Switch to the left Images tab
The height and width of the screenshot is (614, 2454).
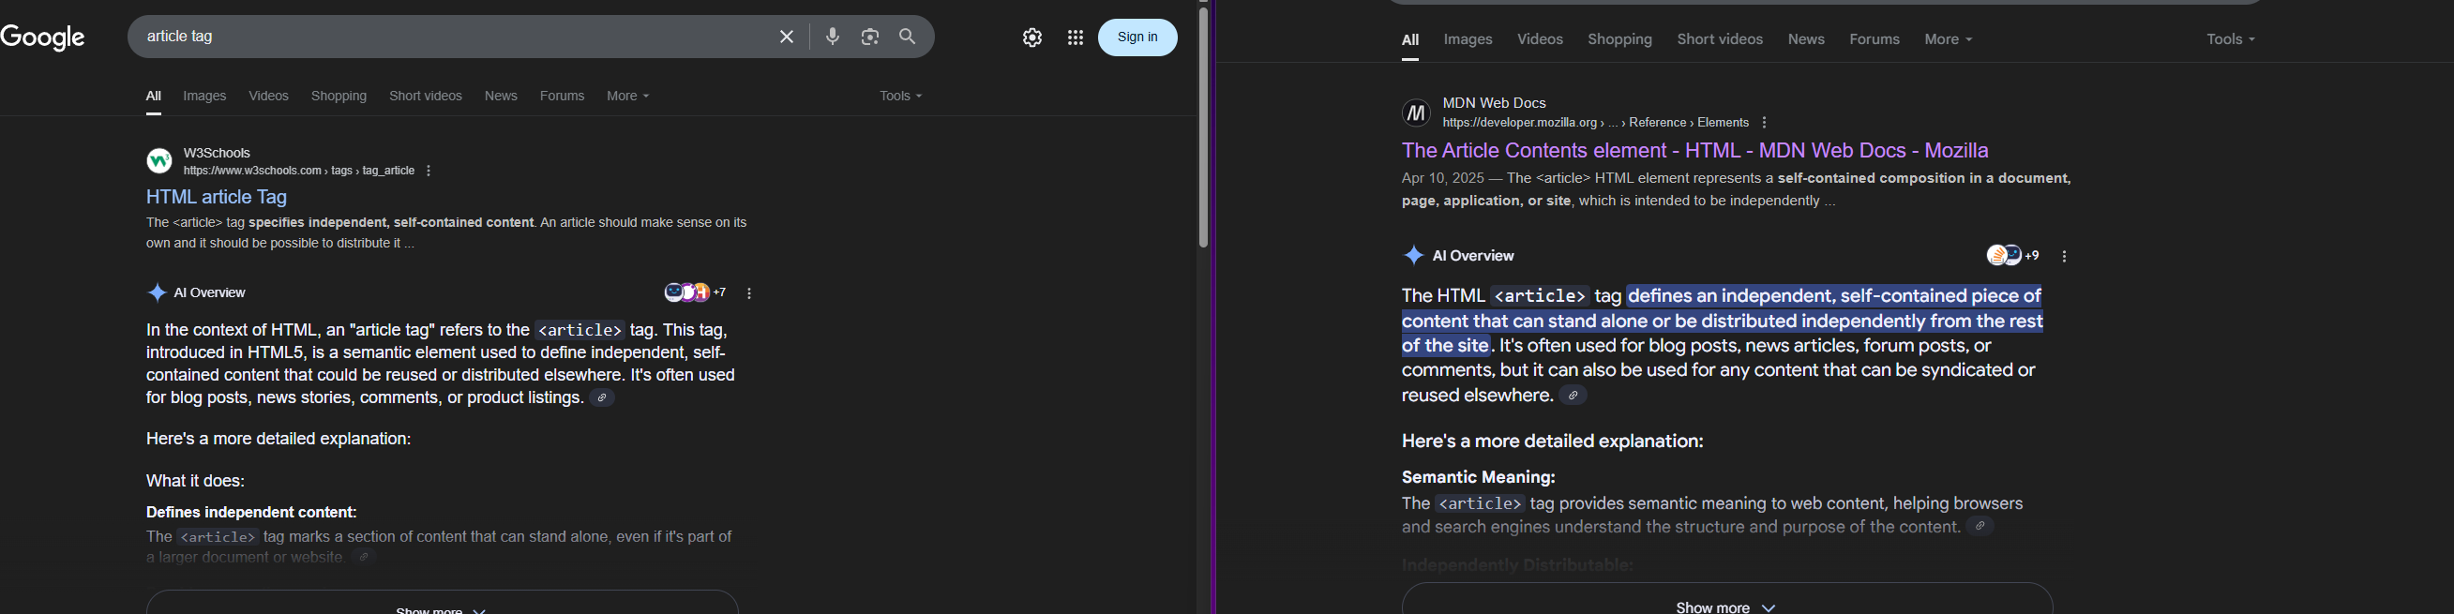point(204,97)
